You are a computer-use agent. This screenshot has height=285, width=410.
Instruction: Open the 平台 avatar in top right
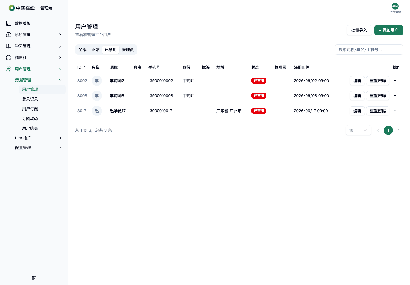coord(395,6)
